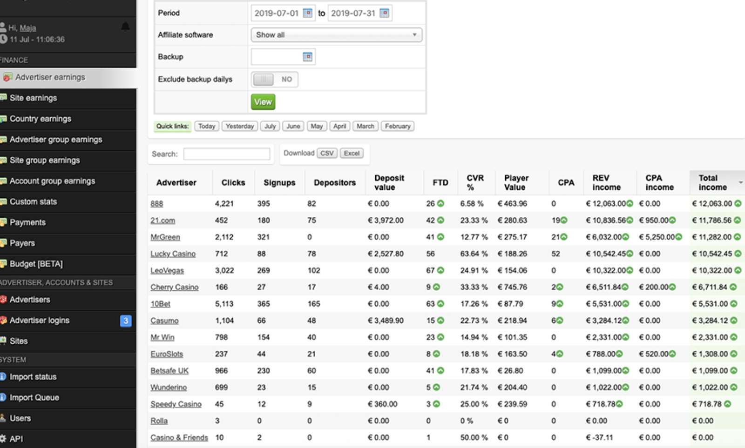Open the Lucky Casino advertiser link
745x448 pixels.
tap(173, 254)
